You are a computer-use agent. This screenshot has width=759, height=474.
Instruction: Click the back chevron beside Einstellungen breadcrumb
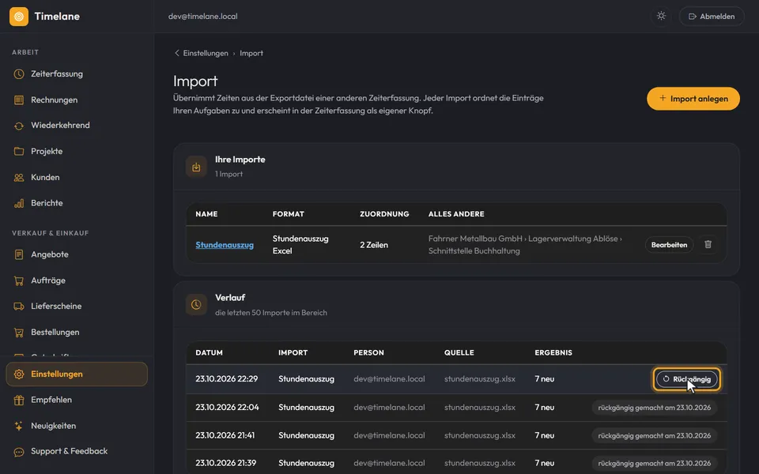tap(176, 53)
